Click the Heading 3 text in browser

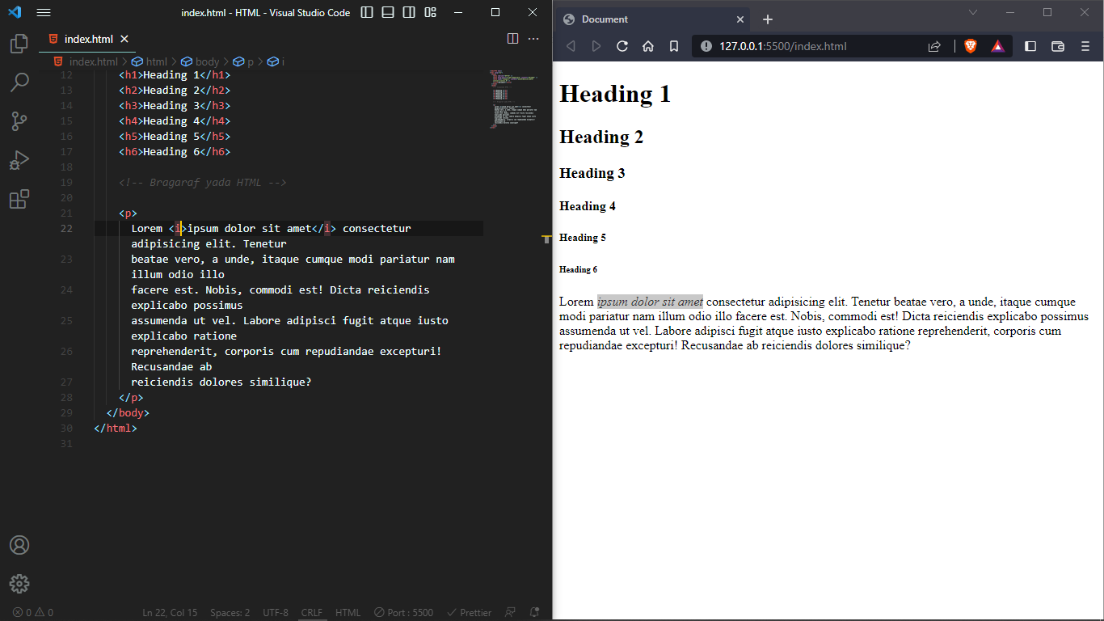(x=592, y=173)
